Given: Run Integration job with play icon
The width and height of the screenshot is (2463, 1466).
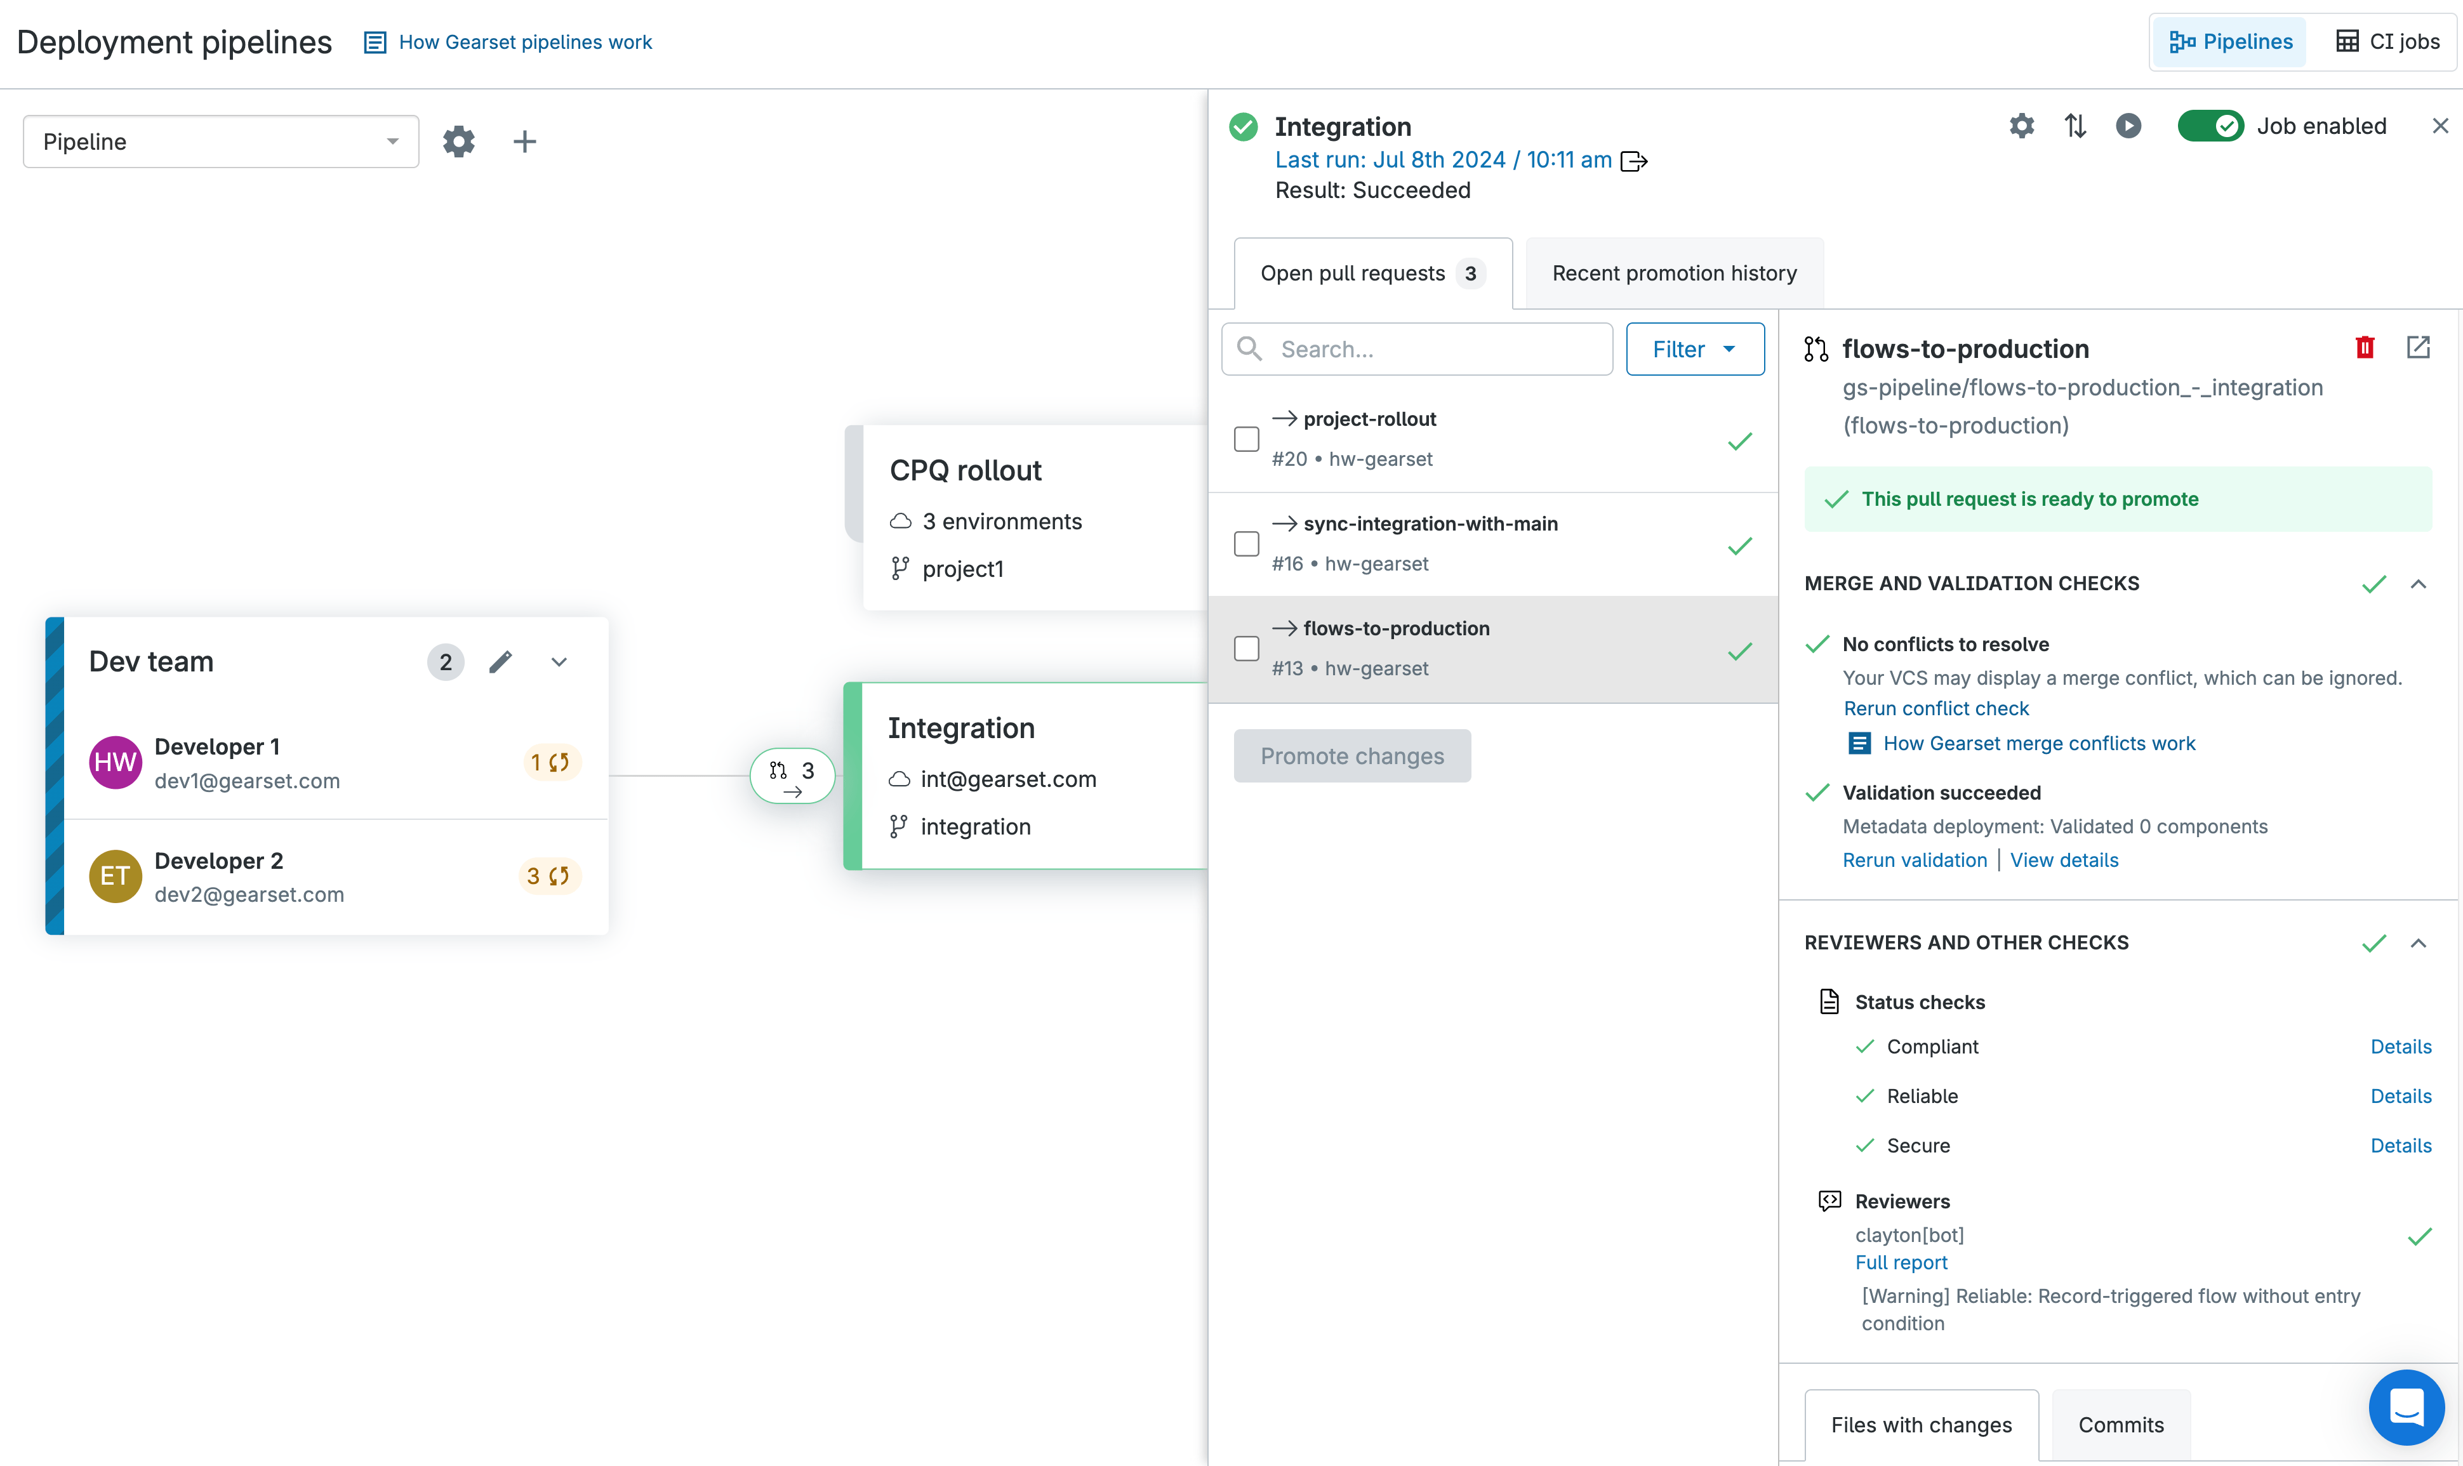Looking at the screenshot, I should point(2128,126).
